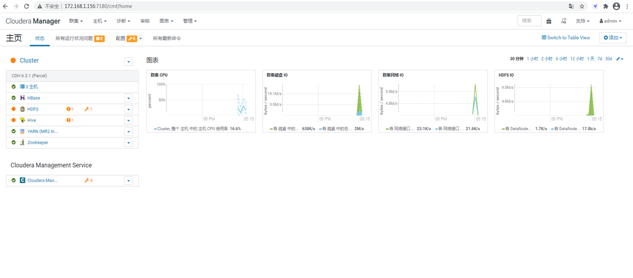Open the YARN actions dropdown arrow
633x278 pixels.
(x=128, y=131)
